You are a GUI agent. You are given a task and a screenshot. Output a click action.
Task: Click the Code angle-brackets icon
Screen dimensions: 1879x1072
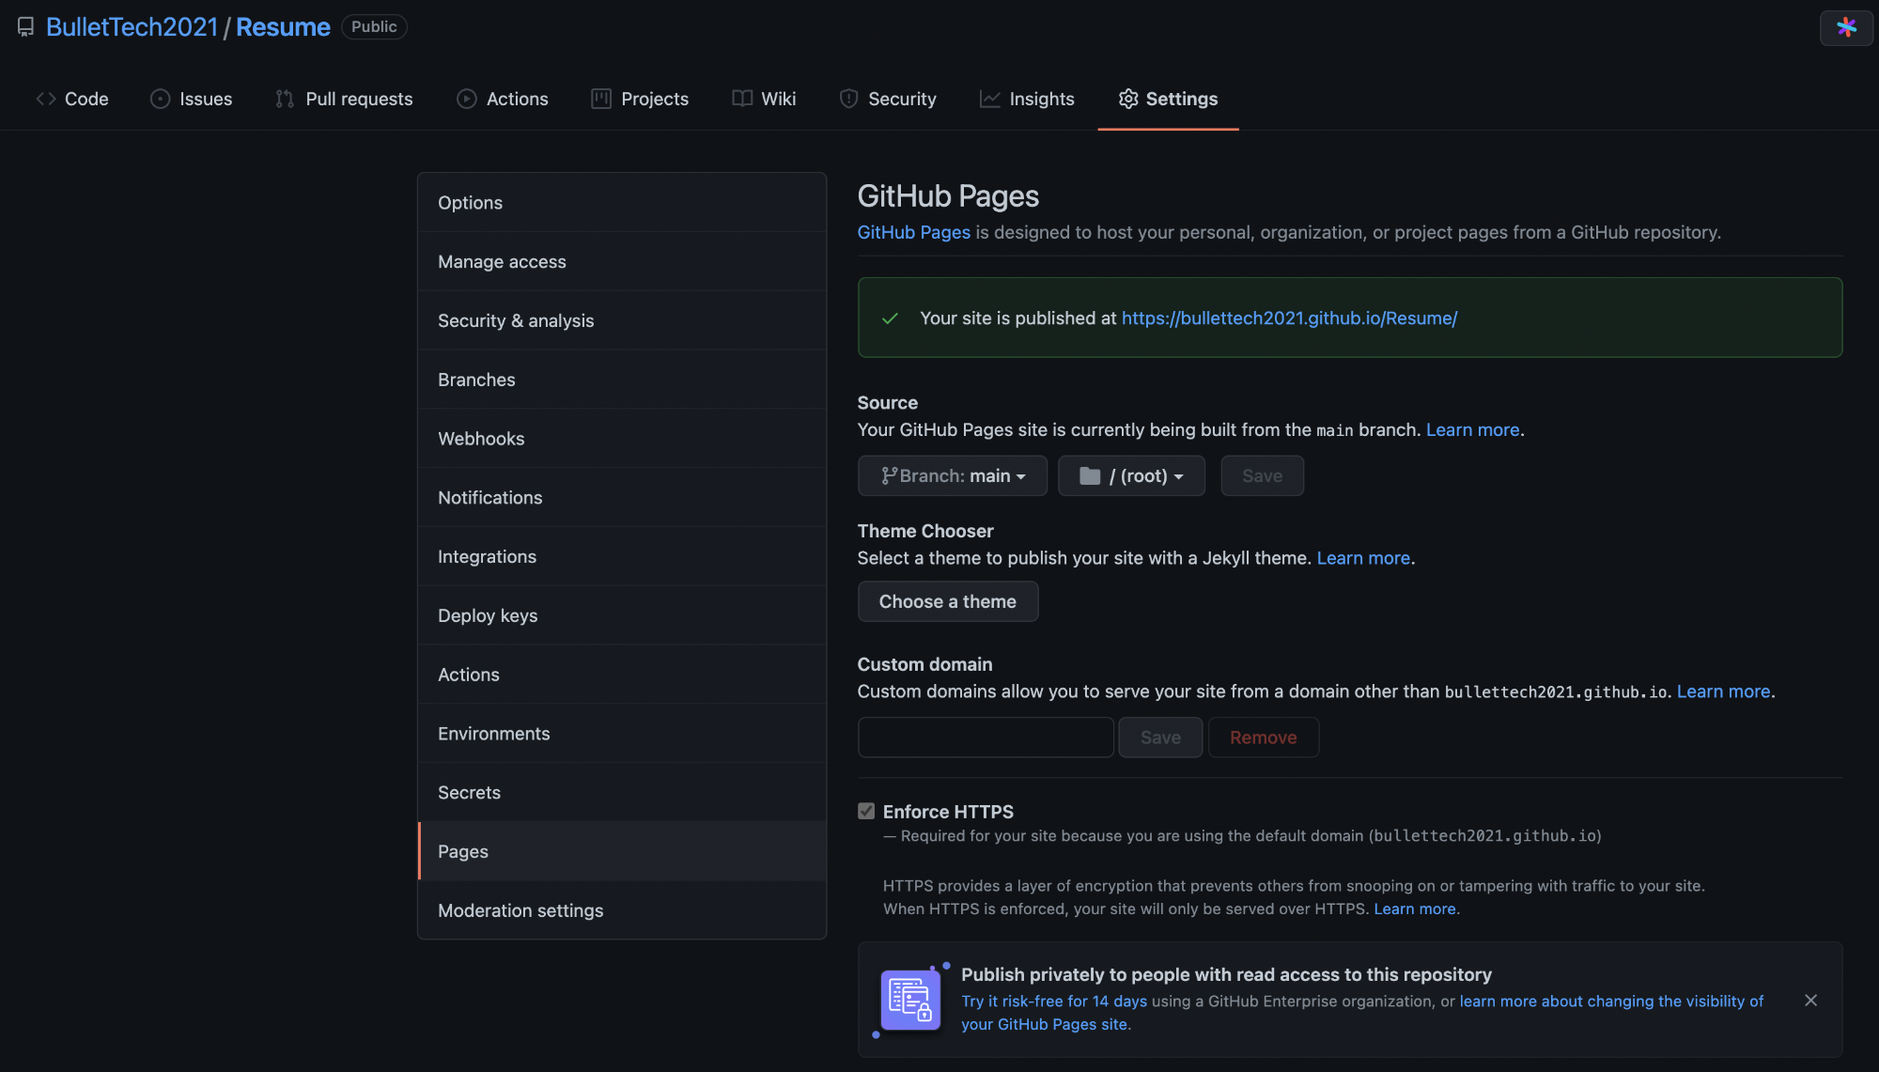click(46, 99)
